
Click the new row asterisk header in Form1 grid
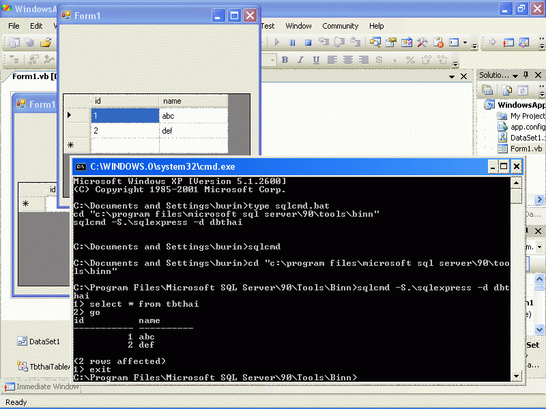[77, 145]
